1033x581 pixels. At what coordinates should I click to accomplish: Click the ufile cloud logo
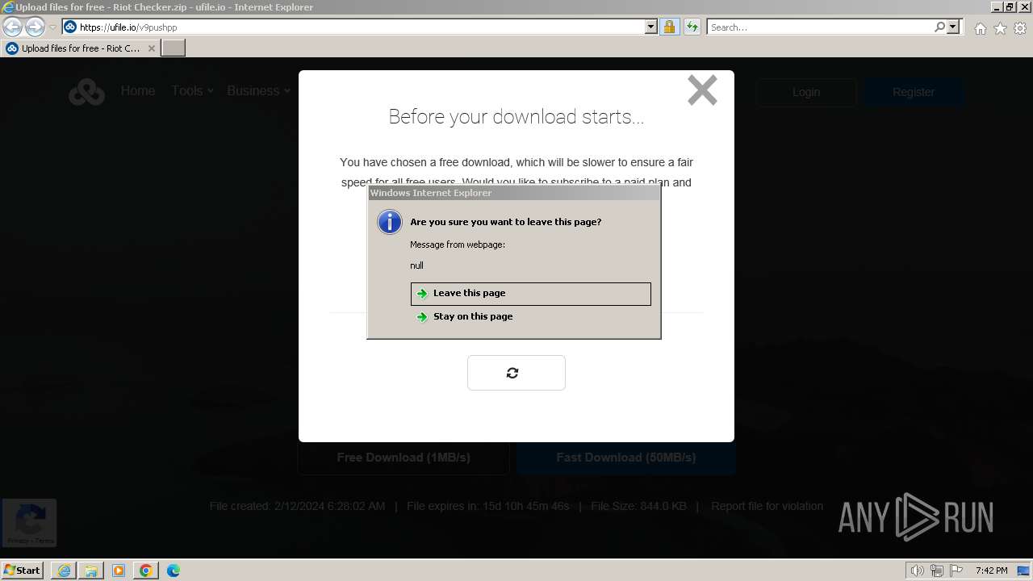pyautogui.click(x=86, y=92)
